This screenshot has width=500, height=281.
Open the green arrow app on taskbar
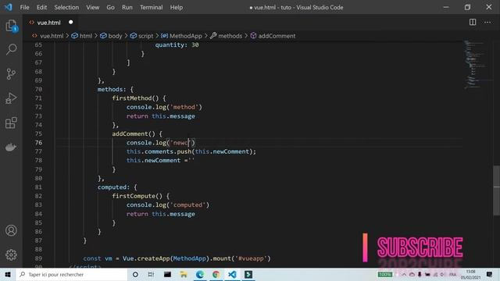tap(248, 274)
